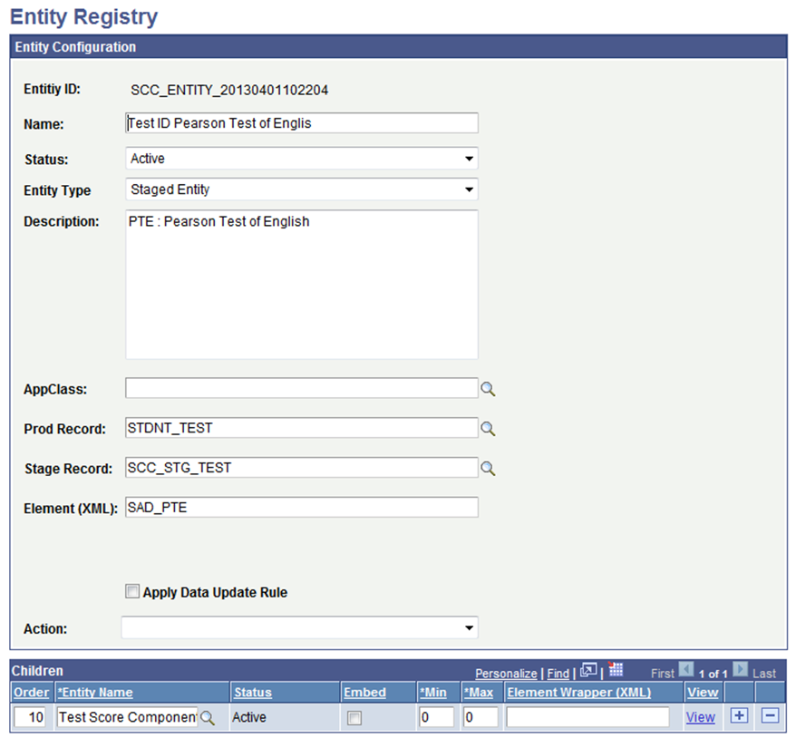This screenshot has height=738, width=796.
Task: Open the Status dropdown
Action: click(470, 157)
